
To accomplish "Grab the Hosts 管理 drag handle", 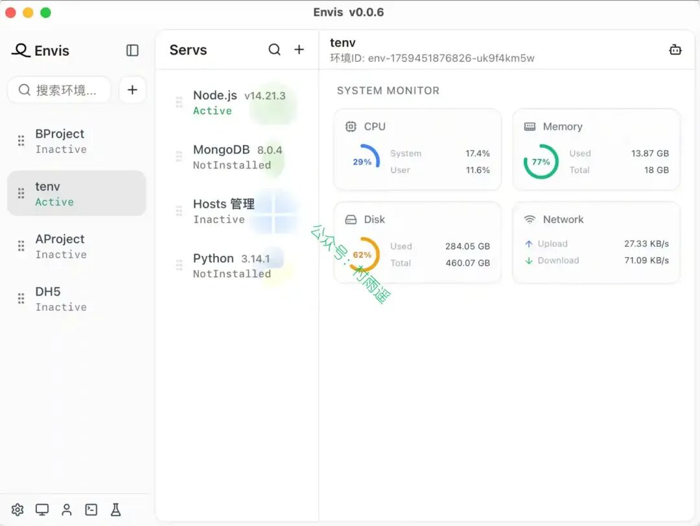I will click(179, 211).
